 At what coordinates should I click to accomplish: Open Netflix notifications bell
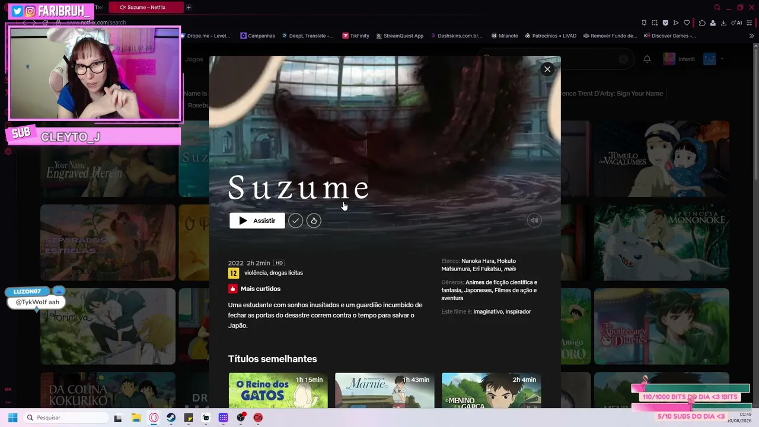(x=647, y=59)
